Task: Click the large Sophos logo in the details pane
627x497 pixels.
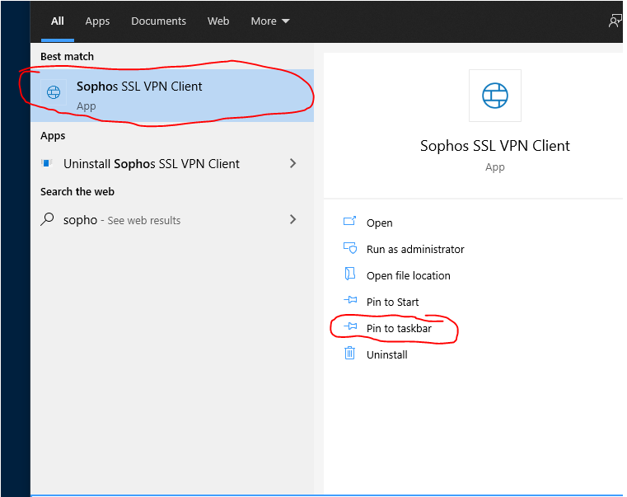Action: pyautogui.click(x=495, y=96)
